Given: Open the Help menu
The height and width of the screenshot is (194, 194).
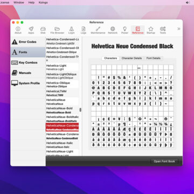Looking at the screenshot, I should (31, 3).
